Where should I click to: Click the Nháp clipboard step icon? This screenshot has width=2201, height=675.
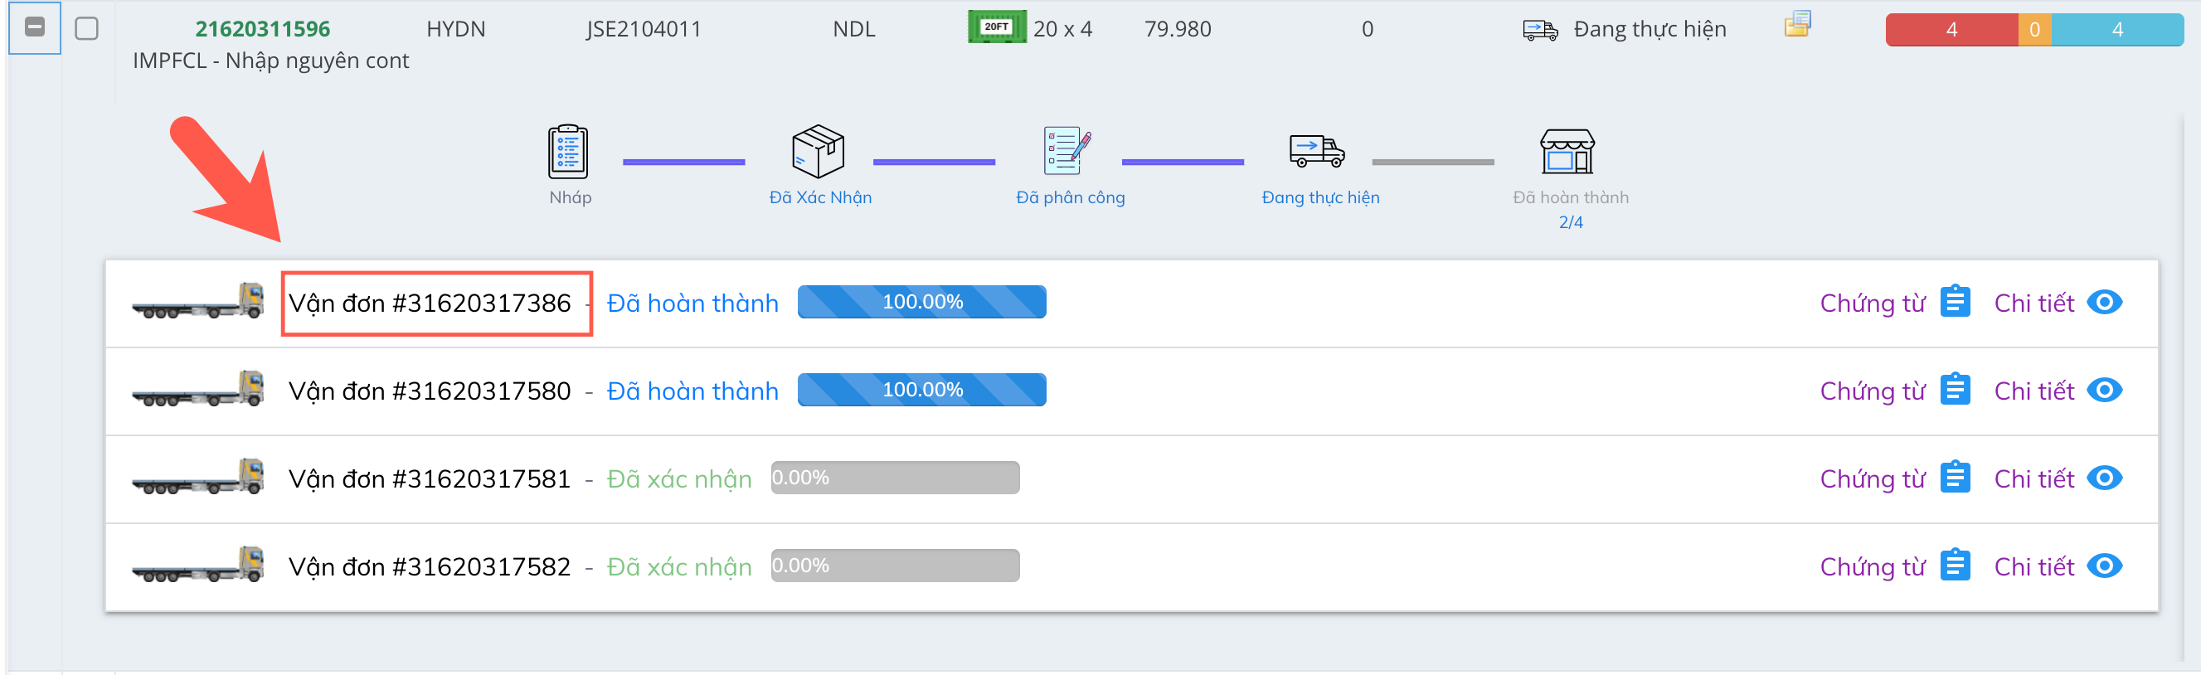coord(567,152)
